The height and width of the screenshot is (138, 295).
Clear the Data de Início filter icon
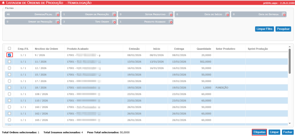[227, 14]
